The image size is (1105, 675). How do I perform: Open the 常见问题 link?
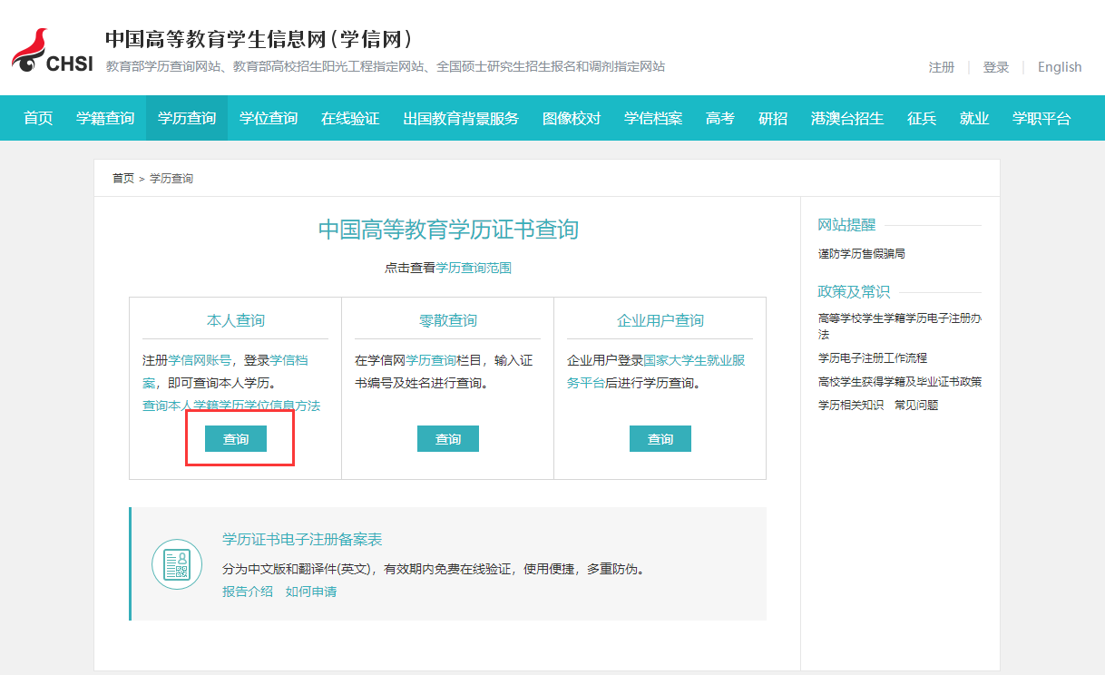[x=916, y=406]
